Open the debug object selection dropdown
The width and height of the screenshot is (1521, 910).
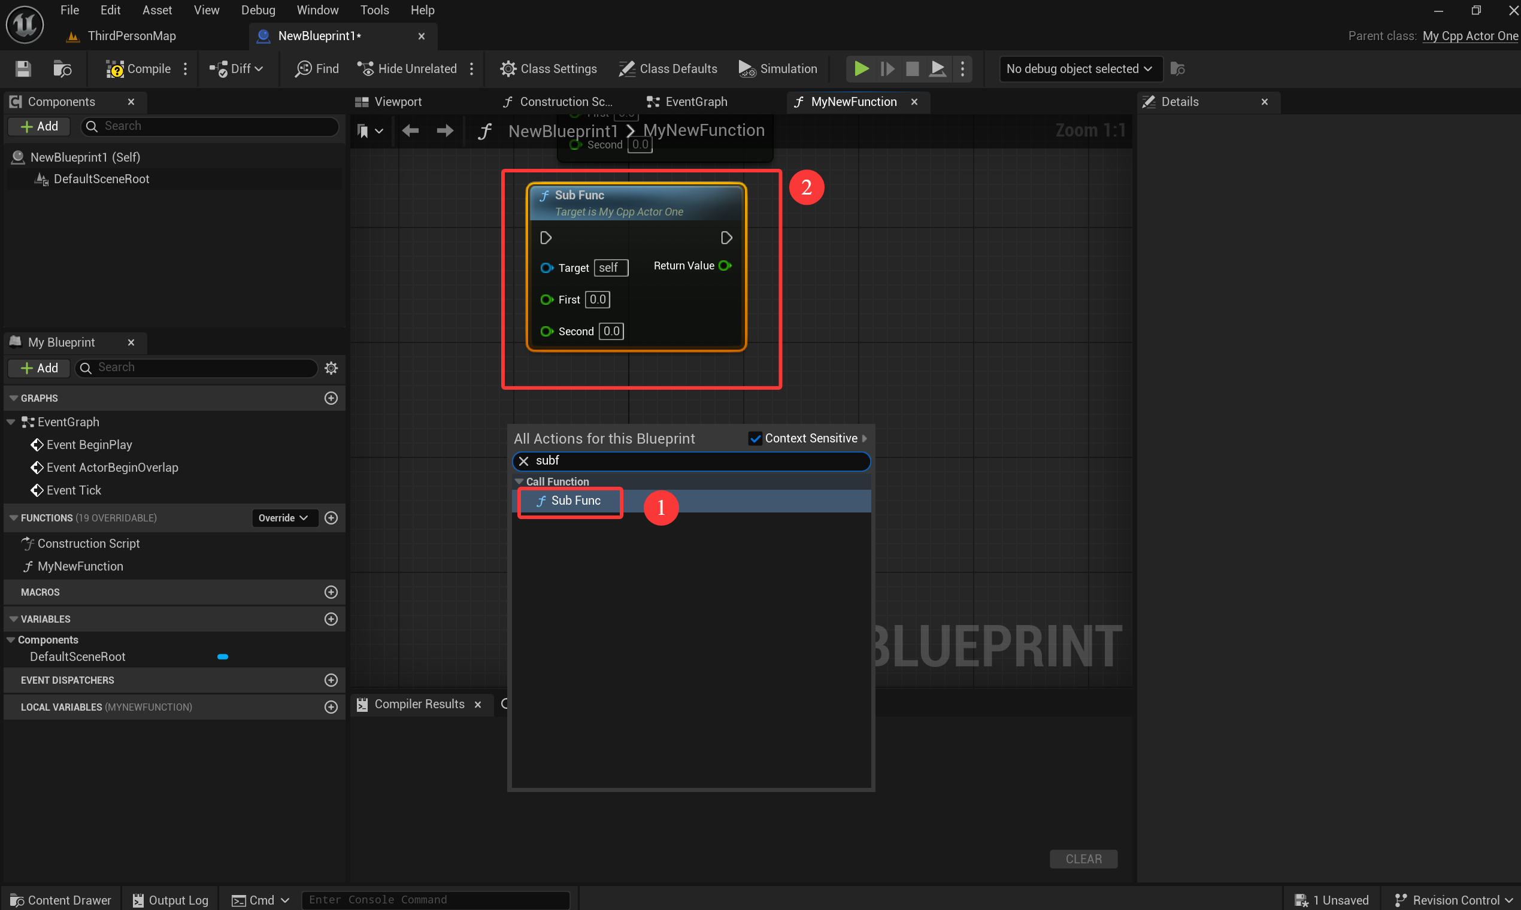tap(1080, 69)
